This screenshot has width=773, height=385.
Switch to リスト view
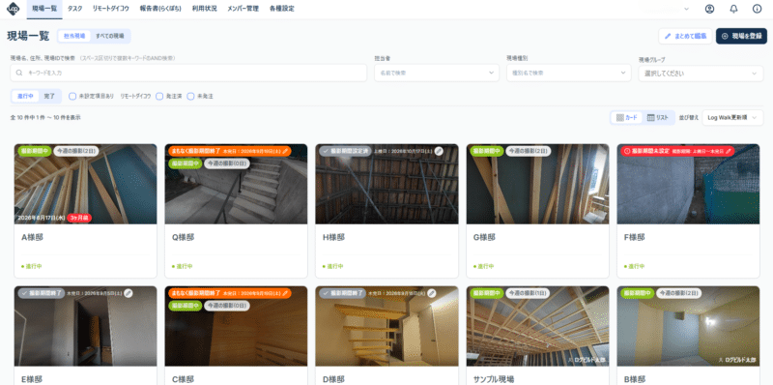658,117
